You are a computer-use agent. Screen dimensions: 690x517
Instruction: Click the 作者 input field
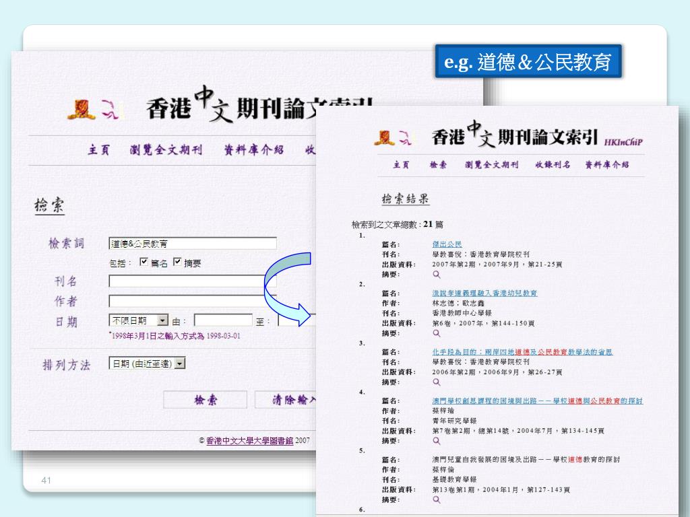tap(193, 301)
